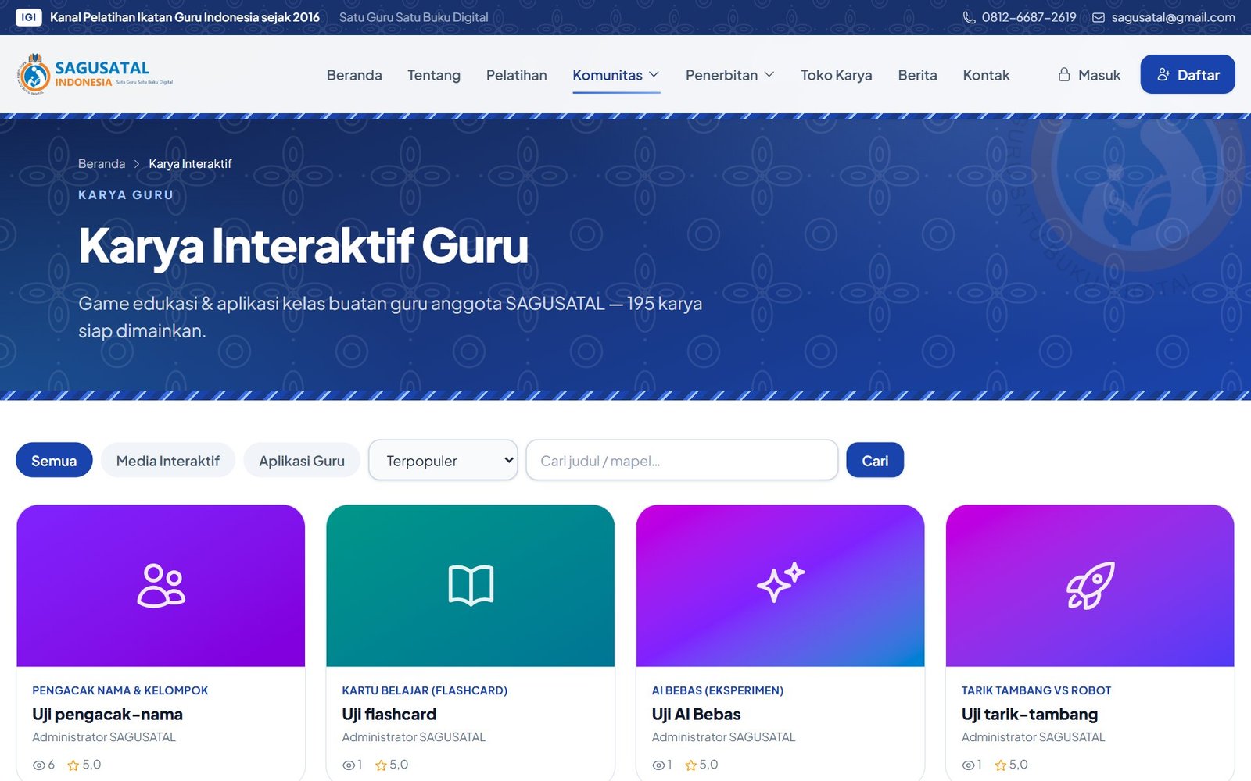Click the phone icon beside 0812-6687-2619
1251x781 pixels.
(969, 17)
